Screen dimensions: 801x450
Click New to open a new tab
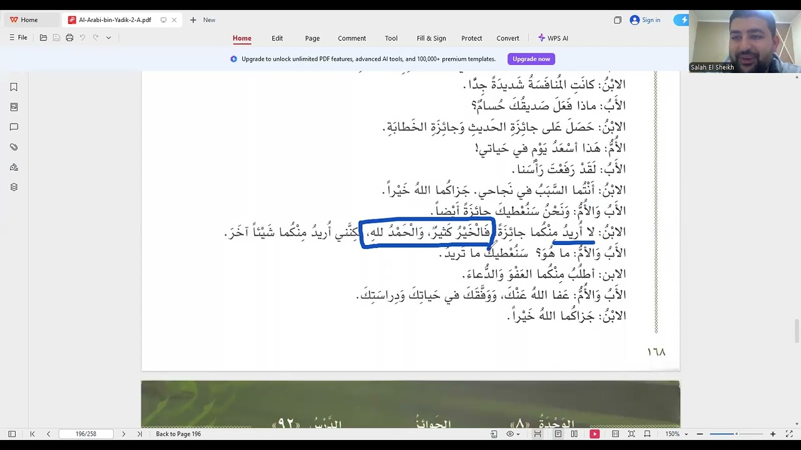point(203,20)
